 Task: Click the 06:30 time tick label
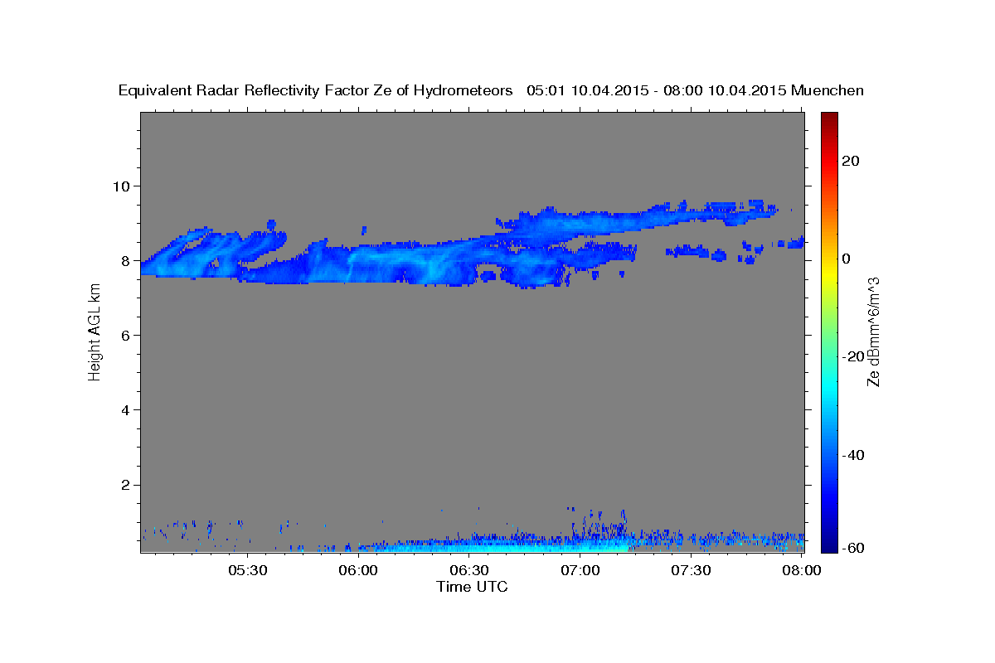469,571
